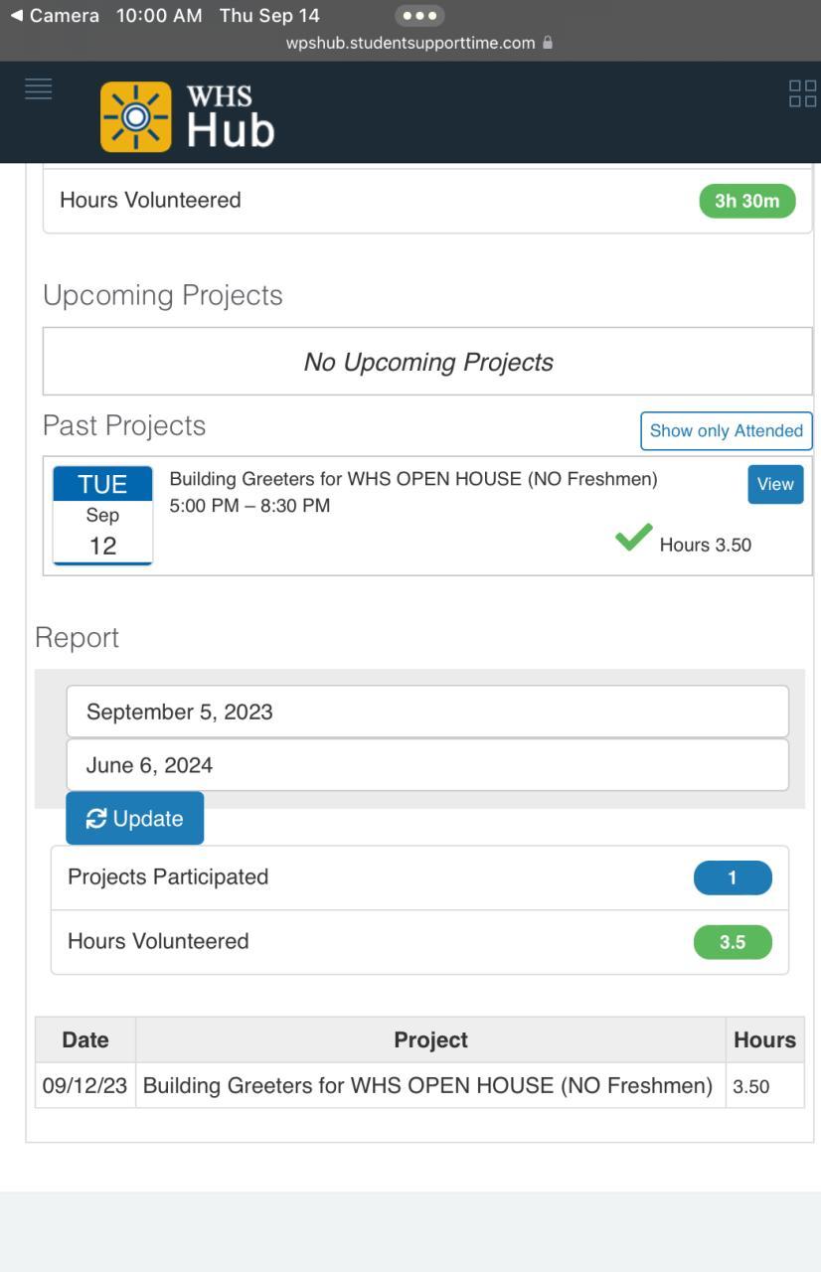Click the Date column header
821x1272 pixels.
[x=85, y=1039]
